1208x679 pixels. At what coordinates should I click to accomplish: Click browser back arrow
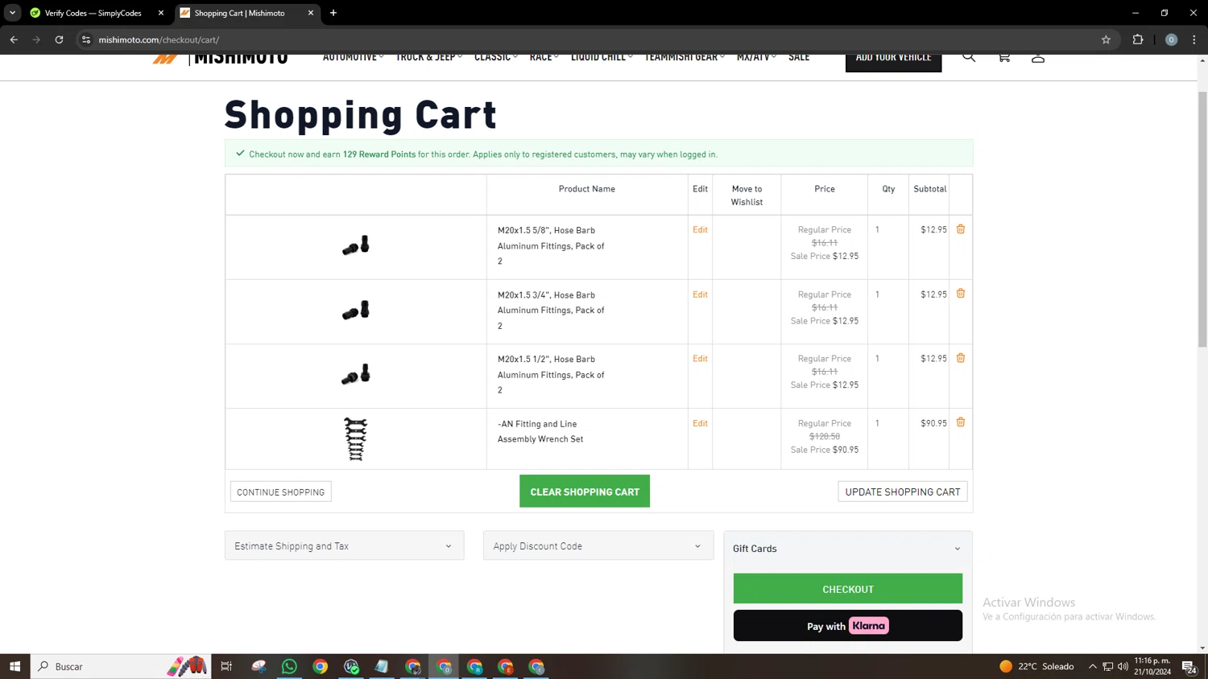coord(14,39)
